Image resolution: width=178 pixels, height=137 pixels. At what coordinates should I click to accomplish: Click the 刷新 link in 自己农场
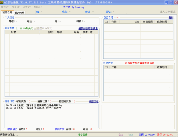pyautogui.click(x=171, y=17)
